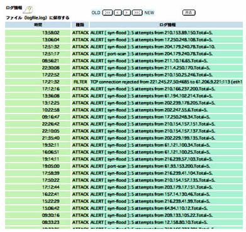
Task: Click the 時間 column header
Action: click(38, 24)
